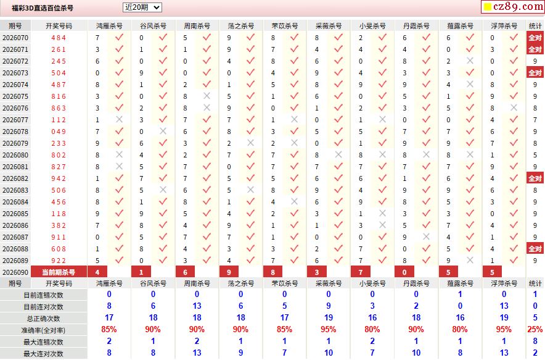545x360 pixels.
Task: Click the red 当前期杀号 label in row 2026090
Action: pos(59,272)
